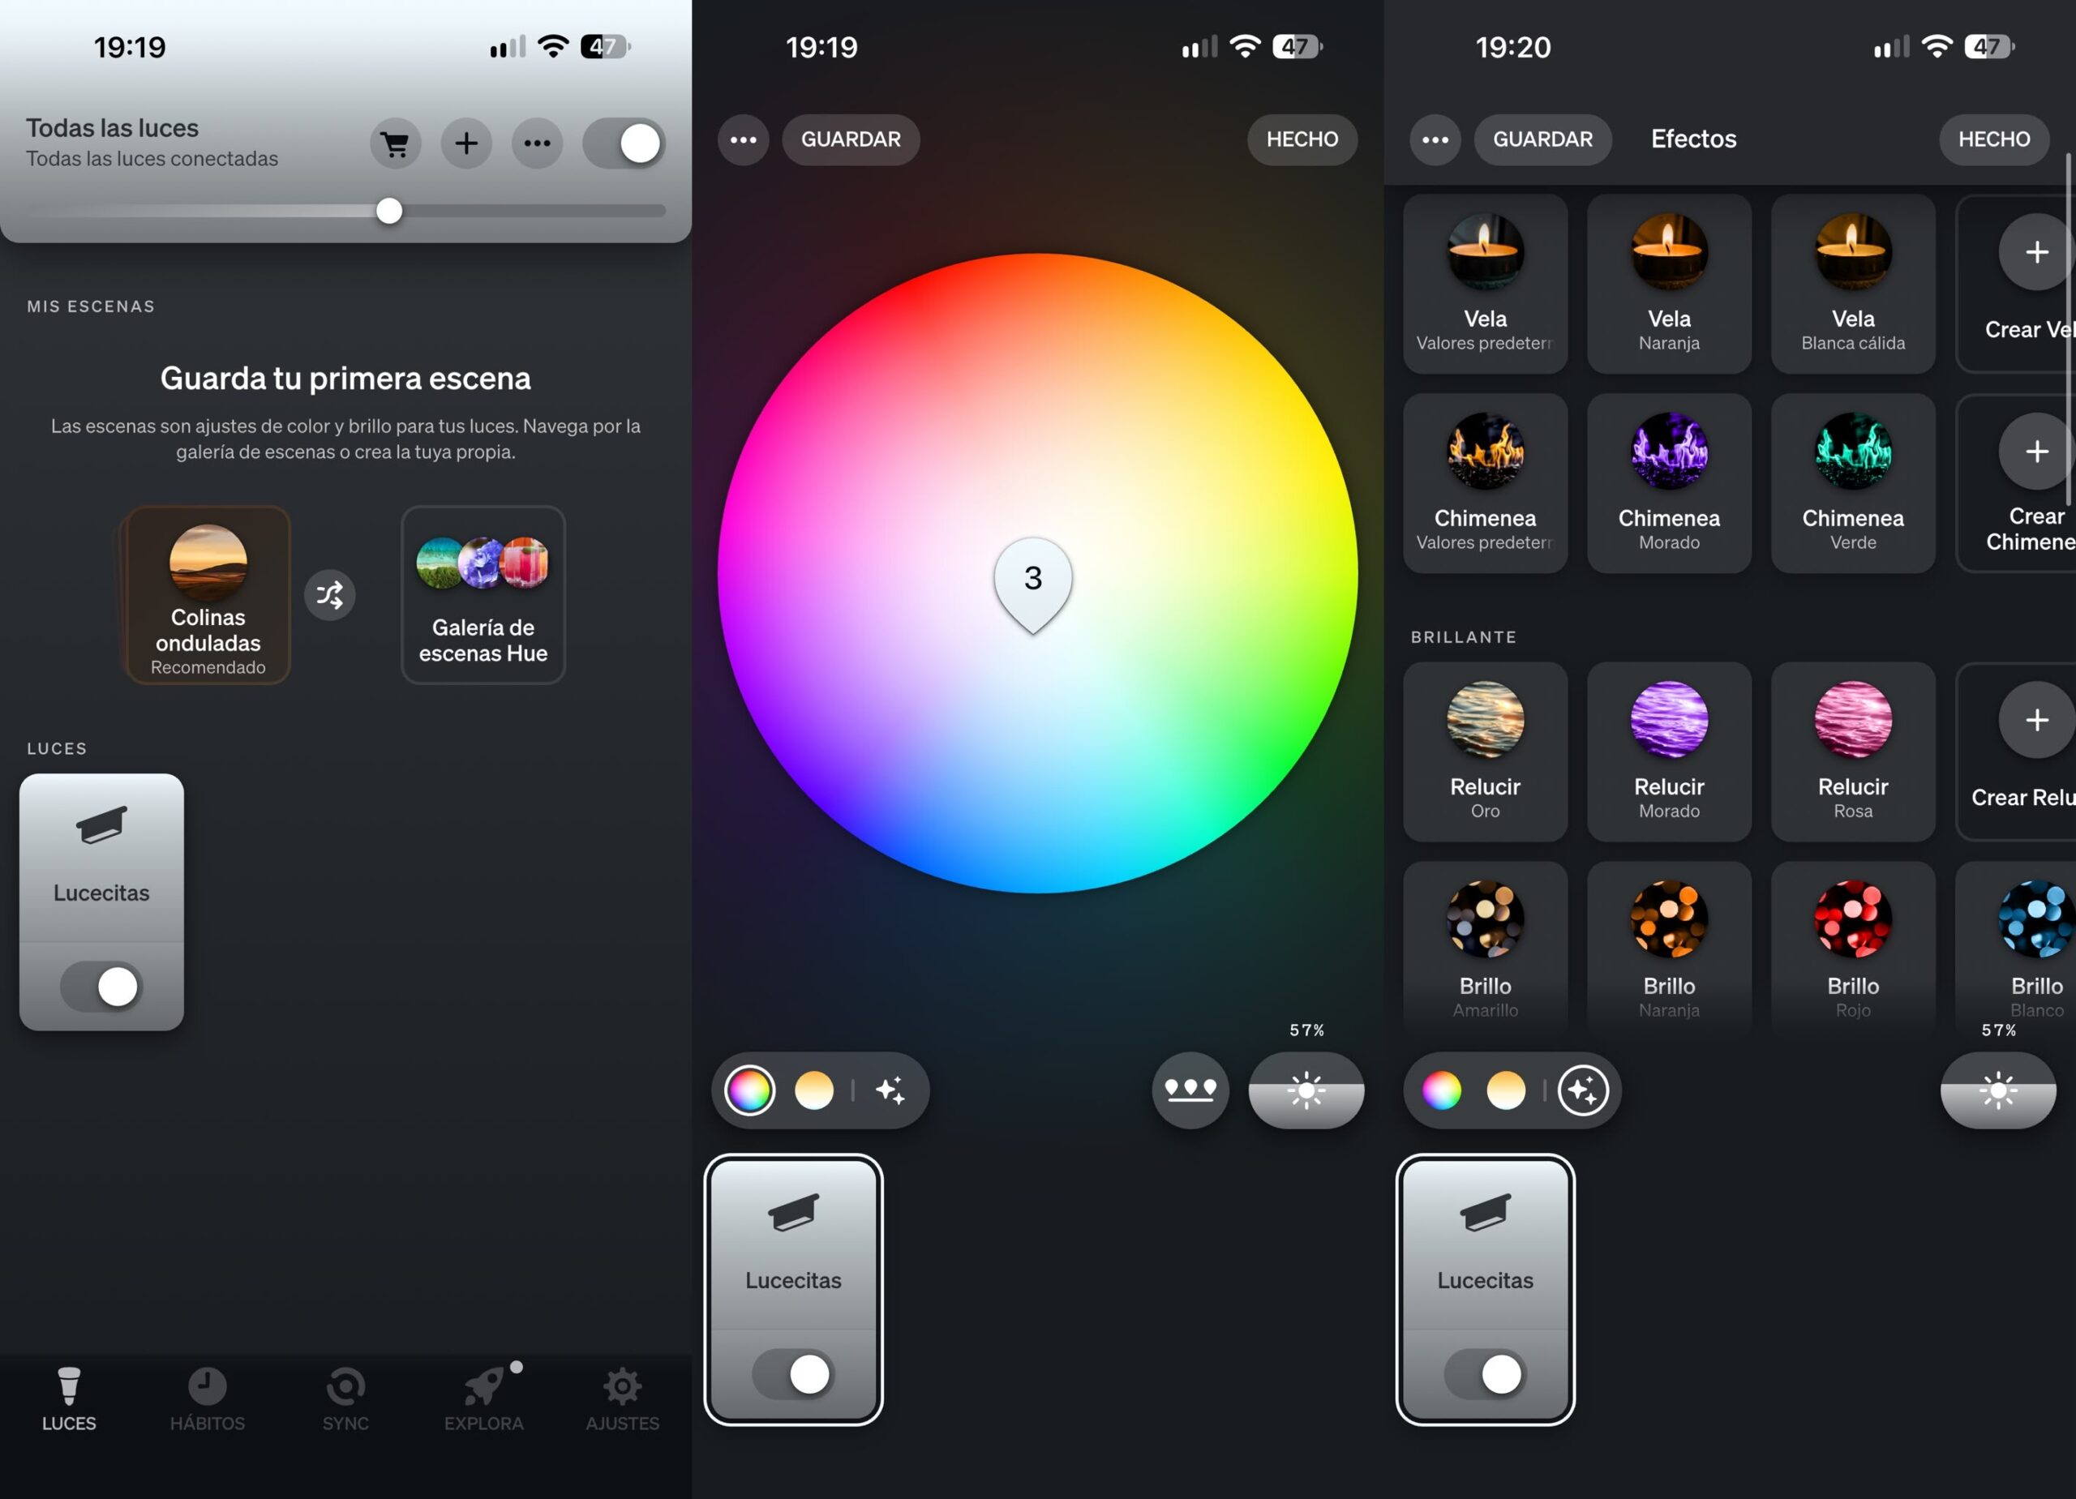Image resolution: width=2076 pixels, height=1499 pixels.
Task: Toggle the Todas las luces master switch
Action: (x=624, y=143)
